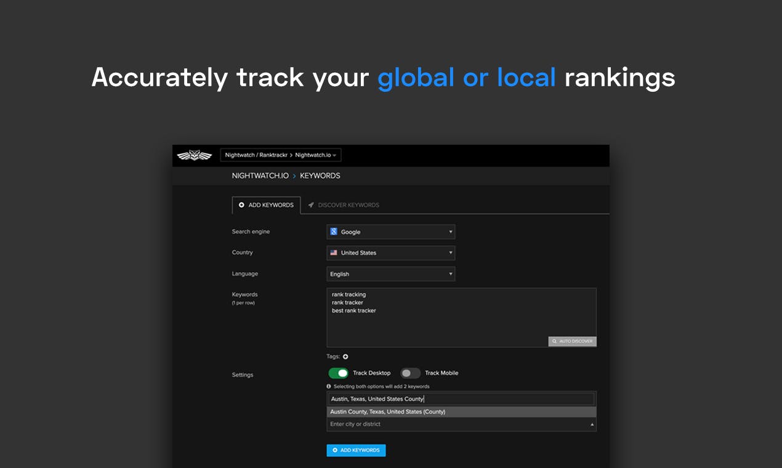This screenshot has height=468, width=782.
Task: Click the Auto Discover button
Action: tap(572, 341)
